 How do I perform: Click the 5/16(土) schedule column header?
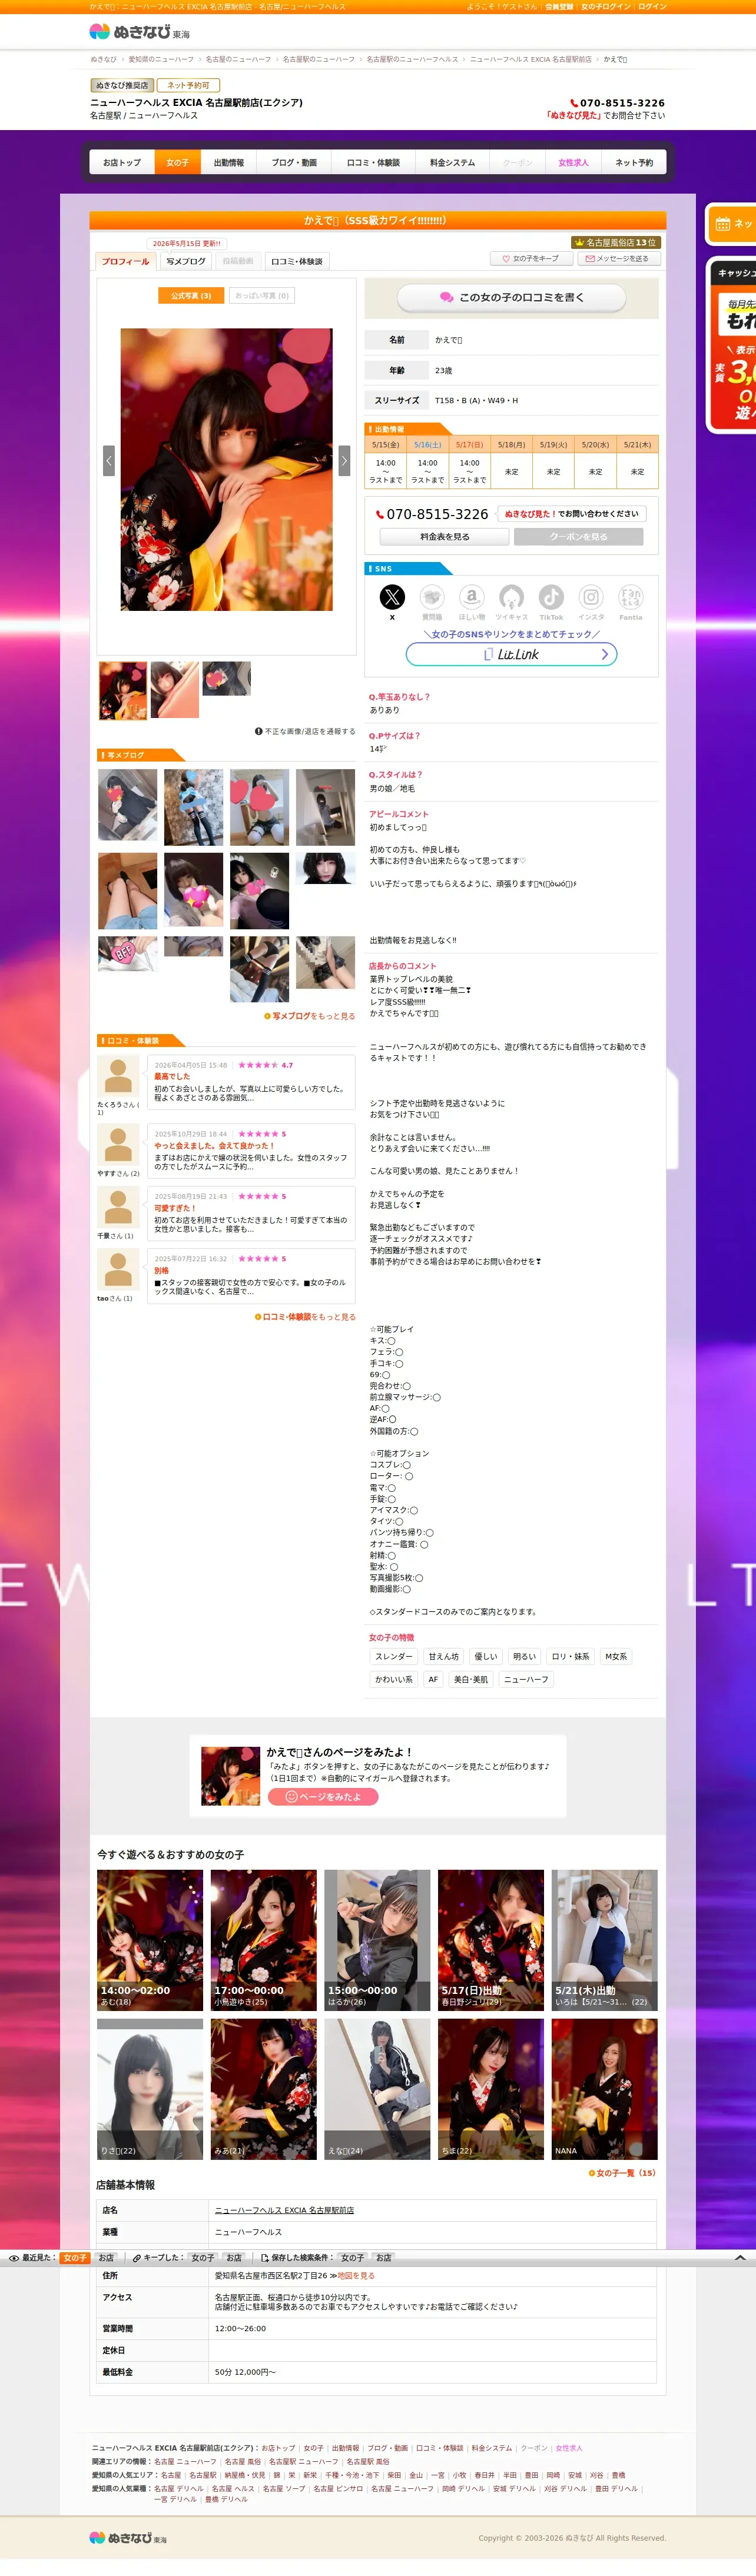coord(427,444)
